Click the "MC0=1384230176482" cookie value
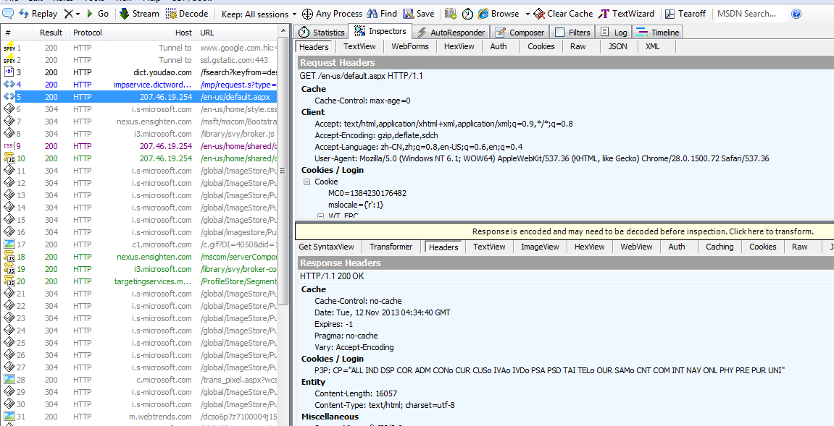 367,193
